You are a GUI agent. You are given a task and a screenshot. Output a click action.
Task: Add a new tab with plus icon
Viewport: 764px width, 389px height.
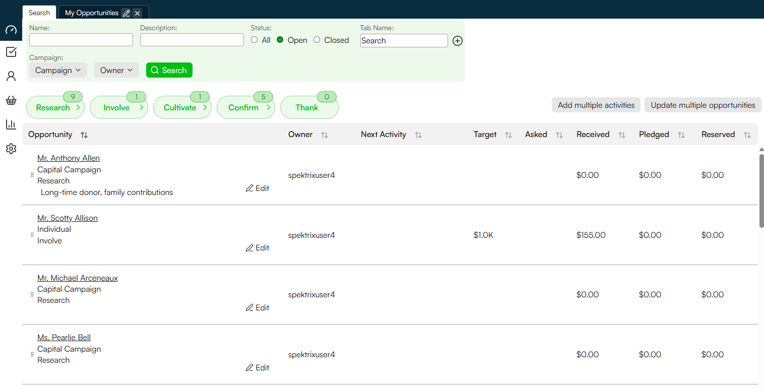pos(458,41)
